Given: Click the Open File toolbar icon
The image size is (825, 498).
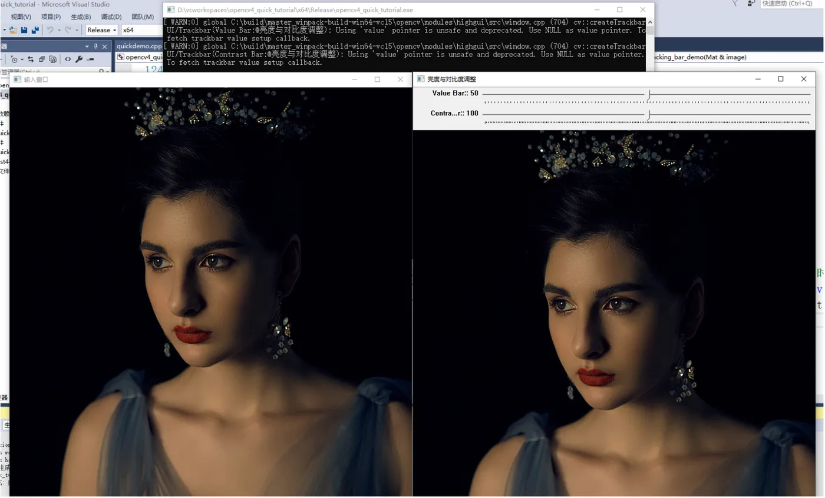Looking at the screenshot, I should coord(13,30).
